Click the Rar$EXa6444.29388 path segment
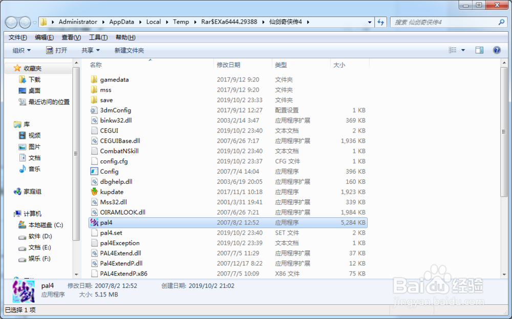Viewport: 512px width, 319px height. [x=229, y=22]
